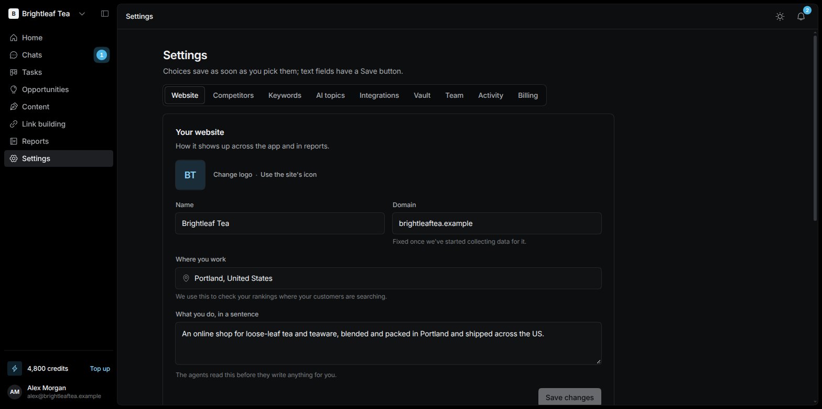The width and height of the screenshot is (822, 409).
Task: Open the Content section
Action: (59, 107)
